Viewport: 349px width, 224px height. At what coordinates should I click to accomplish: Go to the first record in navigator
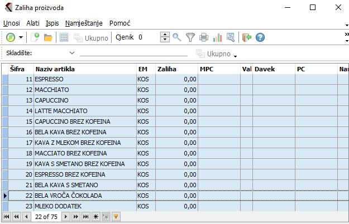(x=7, y=216)
